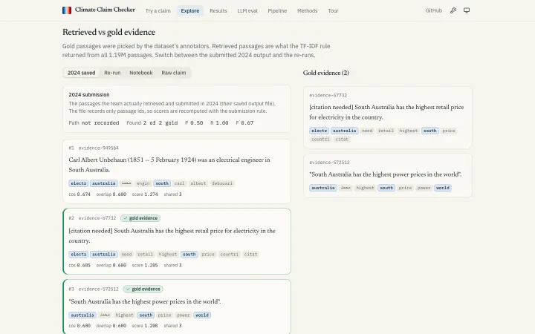Image resolution: width=535 pixels, height=334 pixels.
Task: Click the 'evidence-572512' id on result #3
Action: pos(99,289)
